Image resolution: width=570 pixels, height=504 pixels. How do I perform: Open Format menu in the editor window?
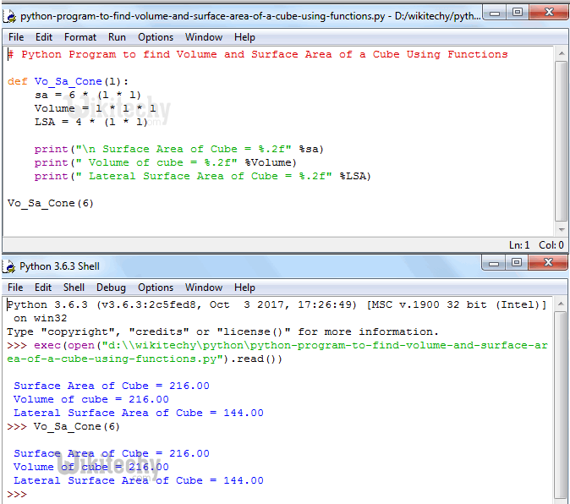(x=80, y=37)
